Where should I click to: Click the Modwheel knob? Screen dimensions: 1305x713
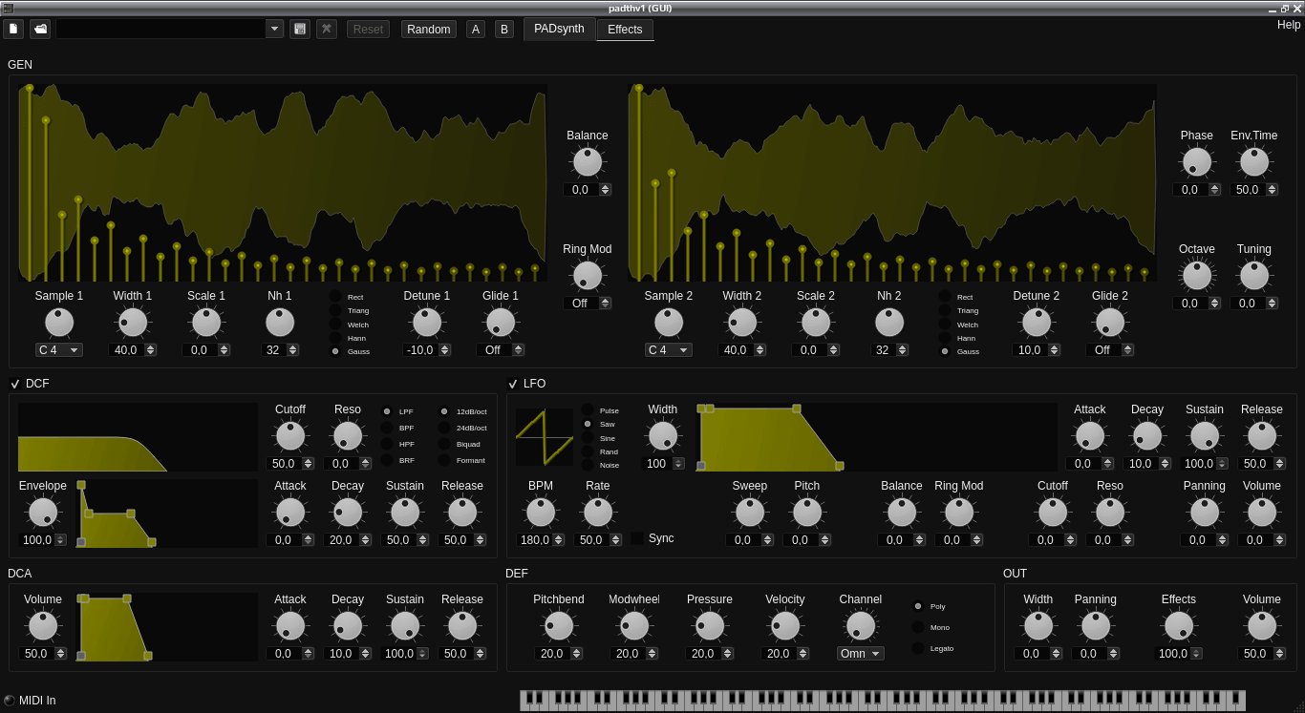[x=634, y=626]
